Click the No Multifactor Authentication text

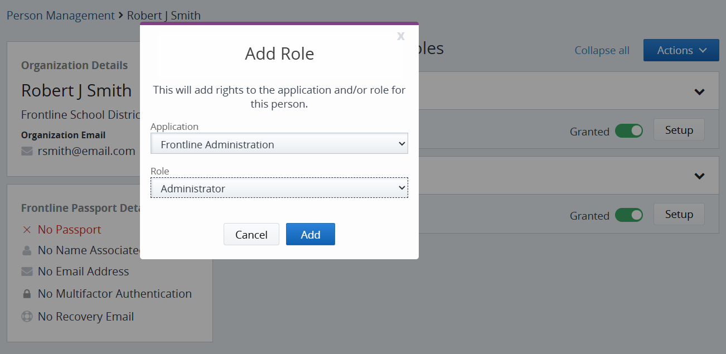115,293
